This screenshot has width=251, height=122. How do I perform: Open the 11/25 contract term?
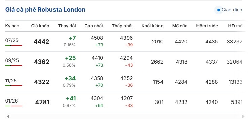[11, 81]
